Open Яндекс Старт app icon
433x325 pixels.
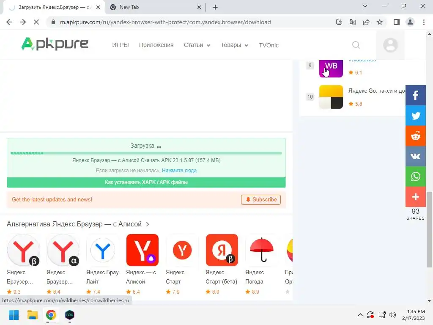click(x=182, y=250)
